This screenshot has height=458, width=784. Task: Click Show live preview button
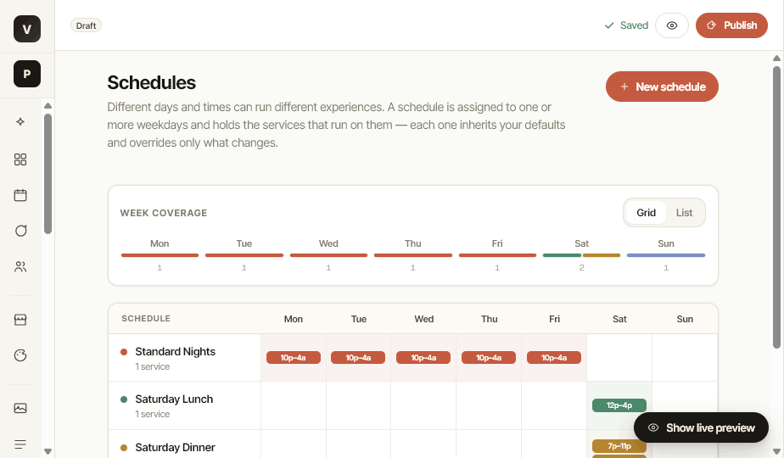click(701, 427)
